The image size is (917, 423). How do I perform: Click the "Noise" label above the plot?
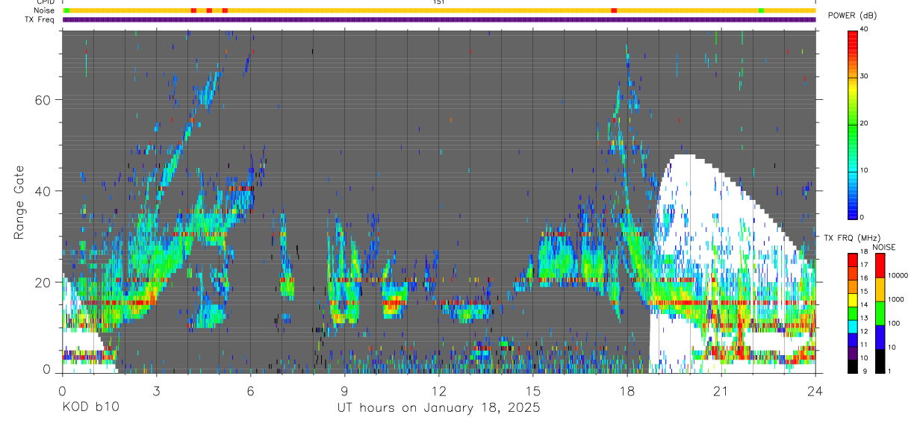[46, 10]
